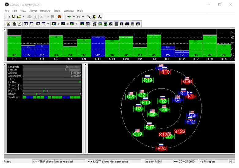The width and height of the screenshot is (239, 168).
Task: Click the open folder icon
Action: [19, 17]
